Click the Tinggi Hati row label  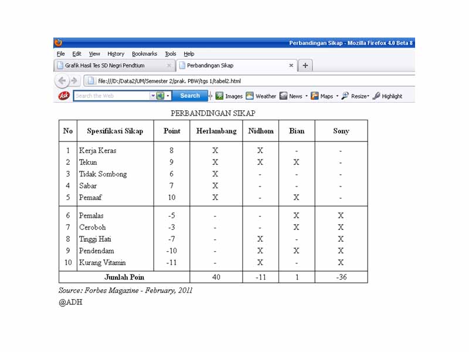(95, 239)
